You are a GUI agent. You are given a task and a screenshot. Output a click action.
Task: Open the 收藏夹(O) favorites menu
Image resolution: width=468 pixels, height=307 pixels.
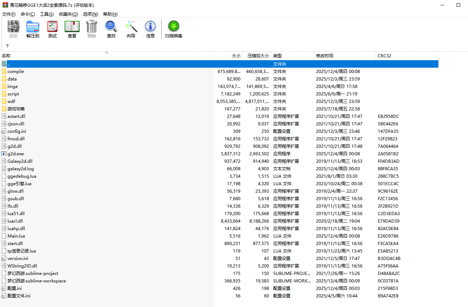68,14
